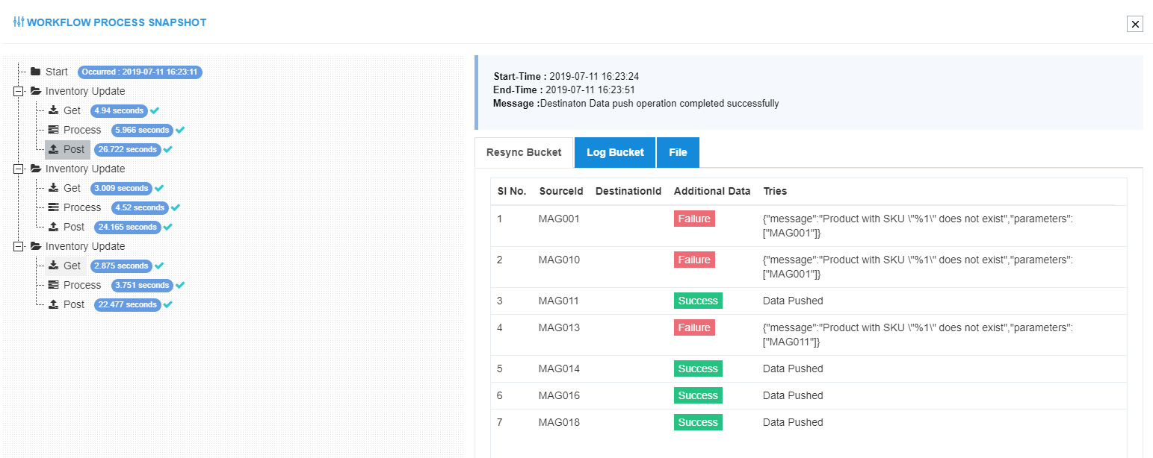Image resolution: width=1153 pixels, height=458 pixels.
Task: Click the Success badge for MAG011
Action: (697, 300)
